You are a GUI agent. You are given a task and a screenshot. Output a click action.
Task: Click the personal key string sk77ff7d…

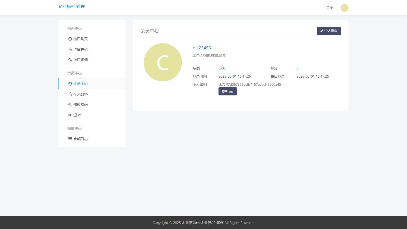(250, 84)
